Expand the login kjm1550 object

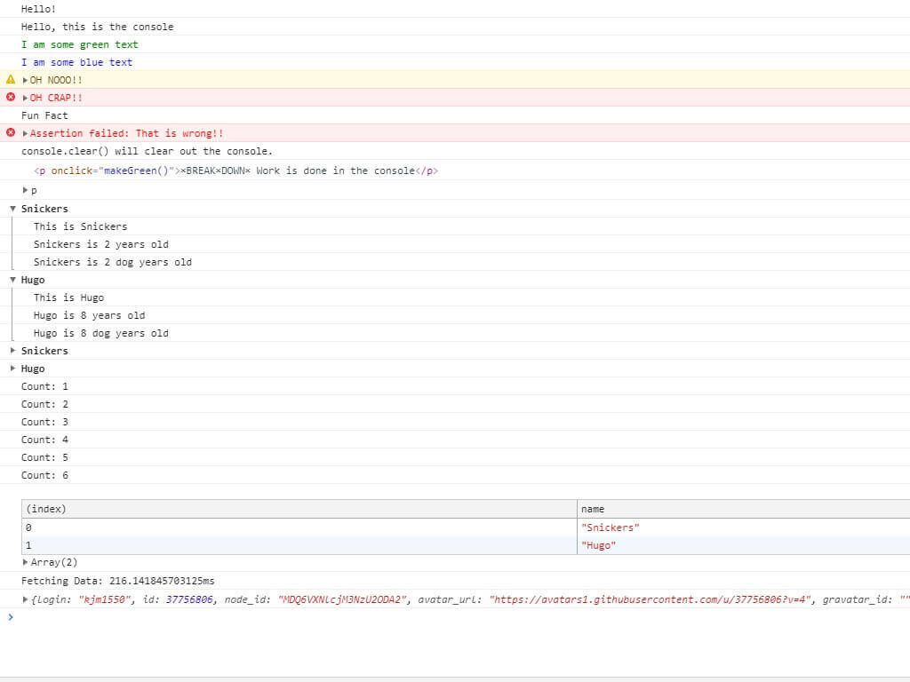click(x=25, y=599)
